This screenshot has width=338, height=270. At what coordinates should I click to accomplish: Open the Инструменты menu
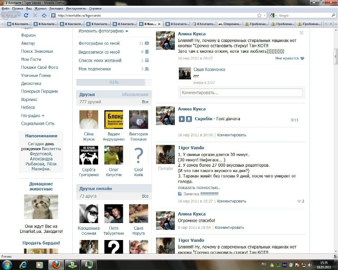(76, 8)
